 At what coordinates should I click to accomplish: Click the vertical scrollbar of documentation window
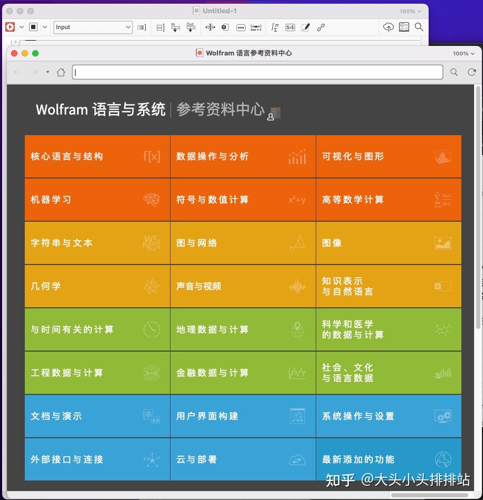tap(478, 207)
